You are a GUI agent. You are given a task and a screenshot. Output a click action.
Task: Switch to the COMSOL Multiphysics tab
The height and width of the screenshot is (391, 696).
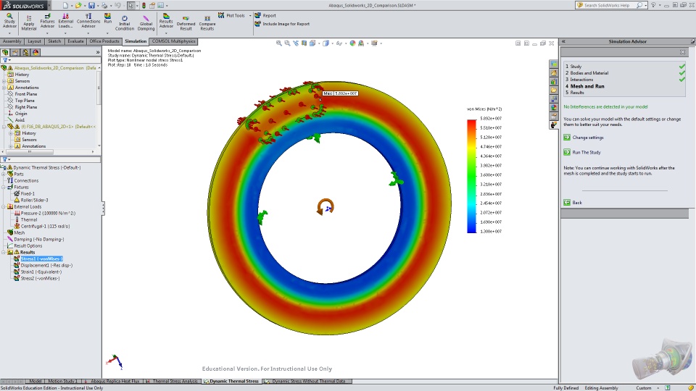(x=173, y=41)
